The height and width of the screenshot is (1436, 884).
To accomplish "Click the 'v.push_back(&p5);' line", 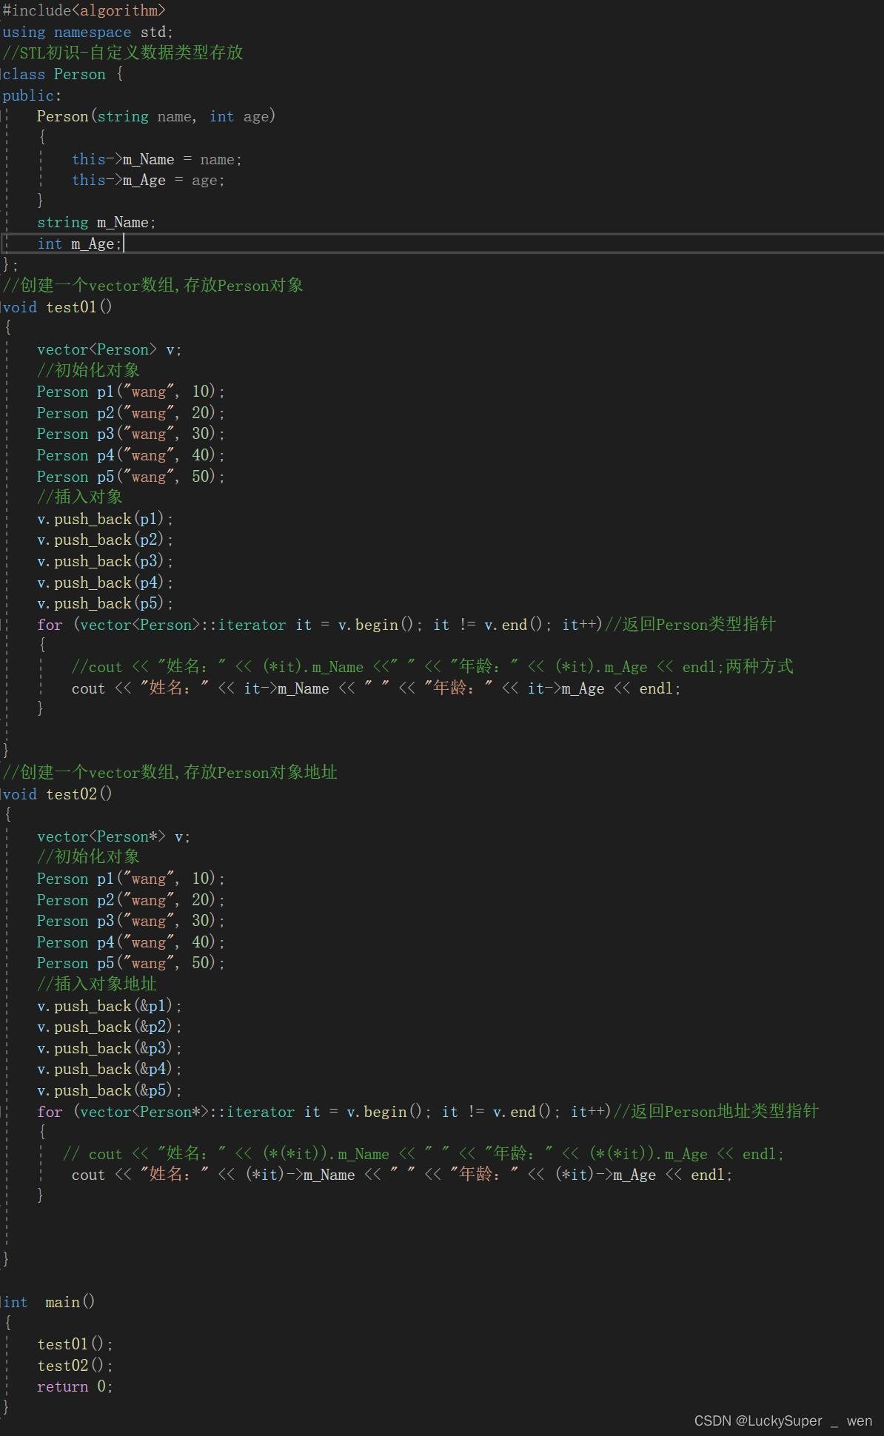I will click(x=110, y=1090).
